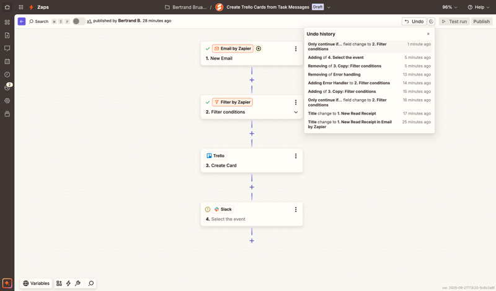Open the 96% zoom level dropdown
This screenshot has width=496, height=291.
[449, 7]
